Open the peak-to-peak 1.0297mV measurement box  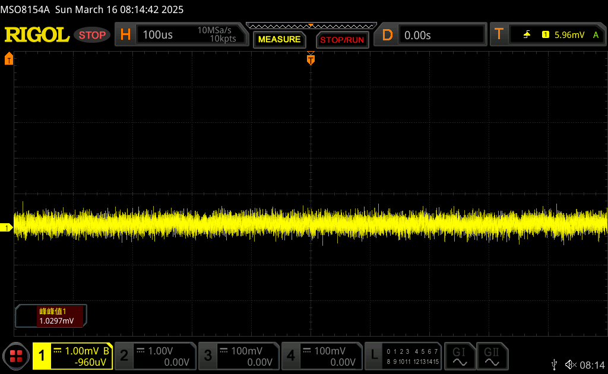tap(51, 316)
